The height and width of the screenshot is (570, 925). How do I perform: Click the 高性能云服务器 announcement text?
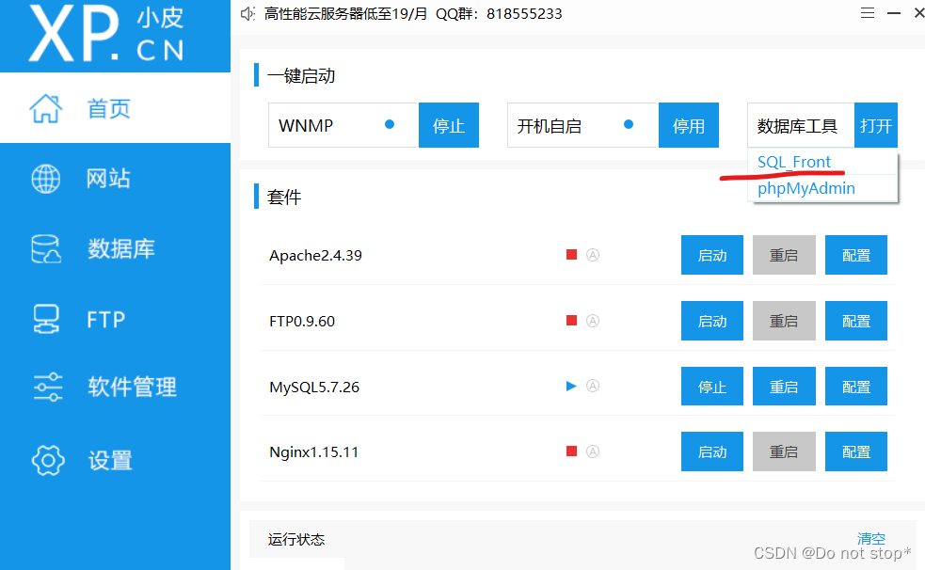[413, 13]
